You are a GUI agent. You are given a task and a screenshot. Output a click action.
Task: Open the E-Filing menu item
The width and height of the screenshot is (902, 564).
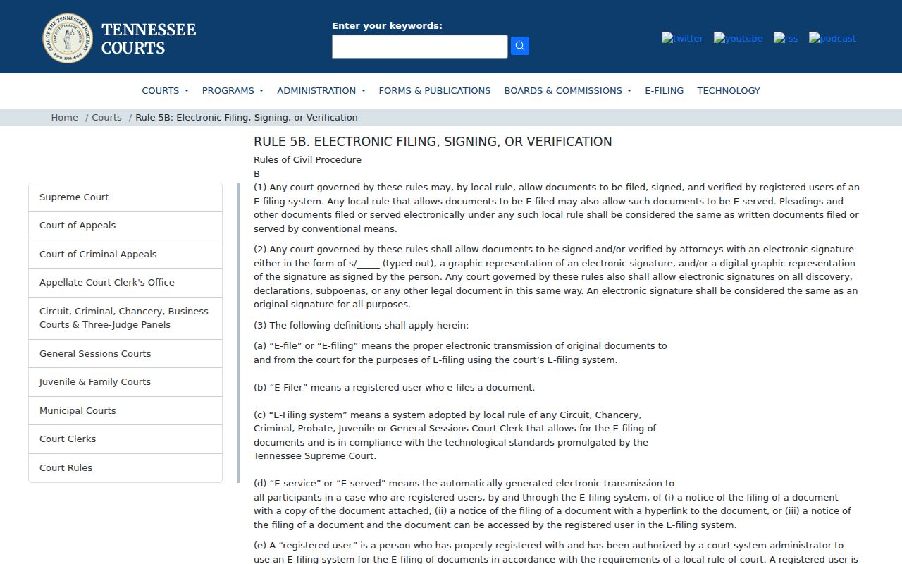664,90
